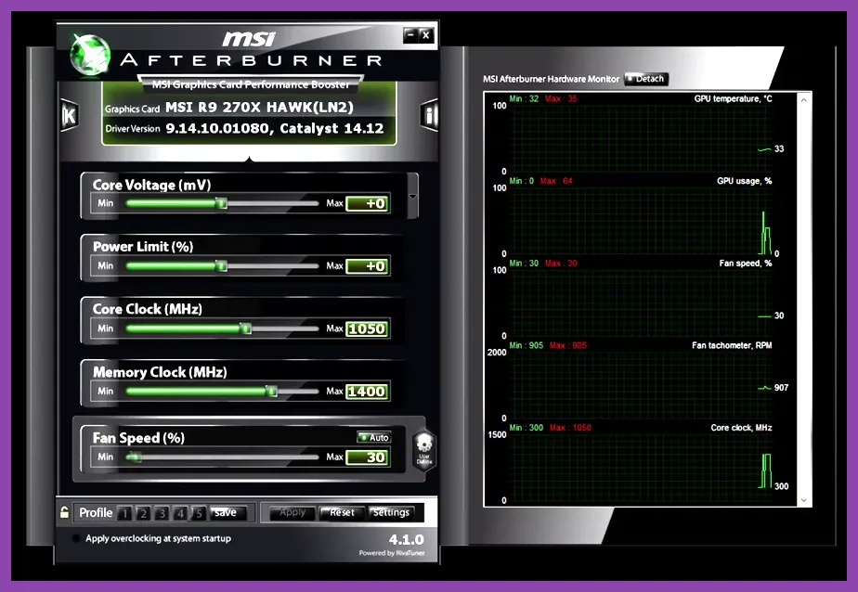Toggle the Auto fan speed button
The height and width of the screenshot is (592, 858).
pyautogui.click(x=373, y=437)
